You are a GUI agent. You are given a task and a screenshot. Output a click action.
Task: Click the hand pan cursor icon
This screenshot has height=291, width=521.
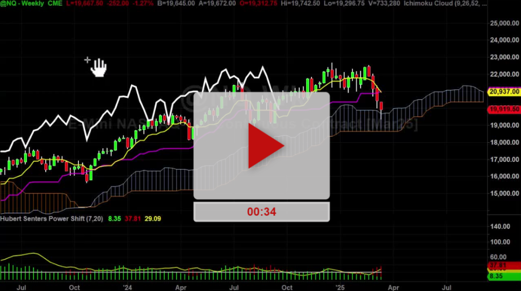pos(98,67)
